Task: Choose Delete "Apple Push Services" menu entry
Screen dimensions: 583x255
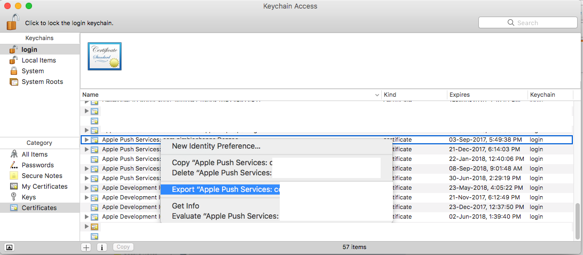Action: (276, 173)
